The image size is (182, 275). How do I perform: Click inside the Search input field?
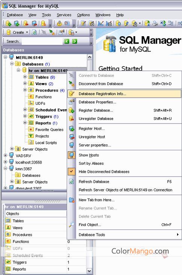coord(41,41)
